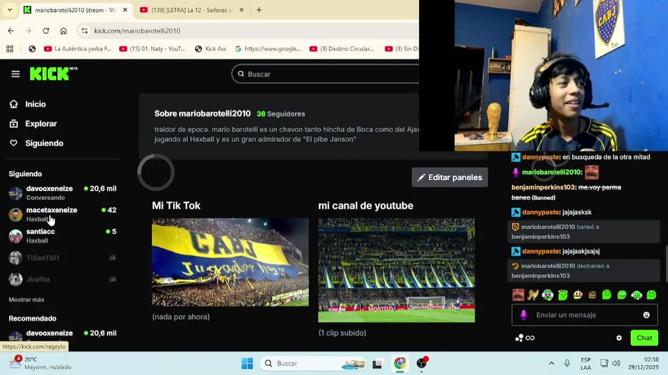Open the 01. Naty YouTube bookmark
This screenshot has width=668, height=375.
pyautogui.click(x=152, y=48)
